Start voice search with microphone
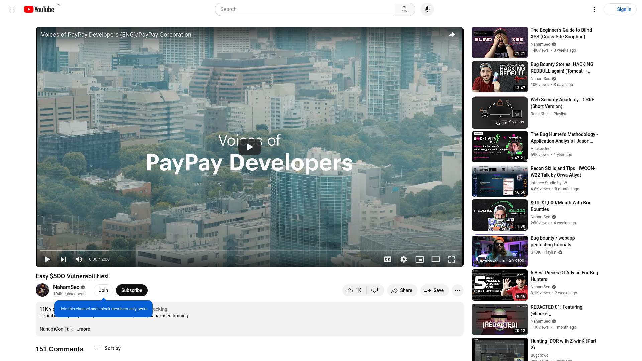 pos(427,9)
